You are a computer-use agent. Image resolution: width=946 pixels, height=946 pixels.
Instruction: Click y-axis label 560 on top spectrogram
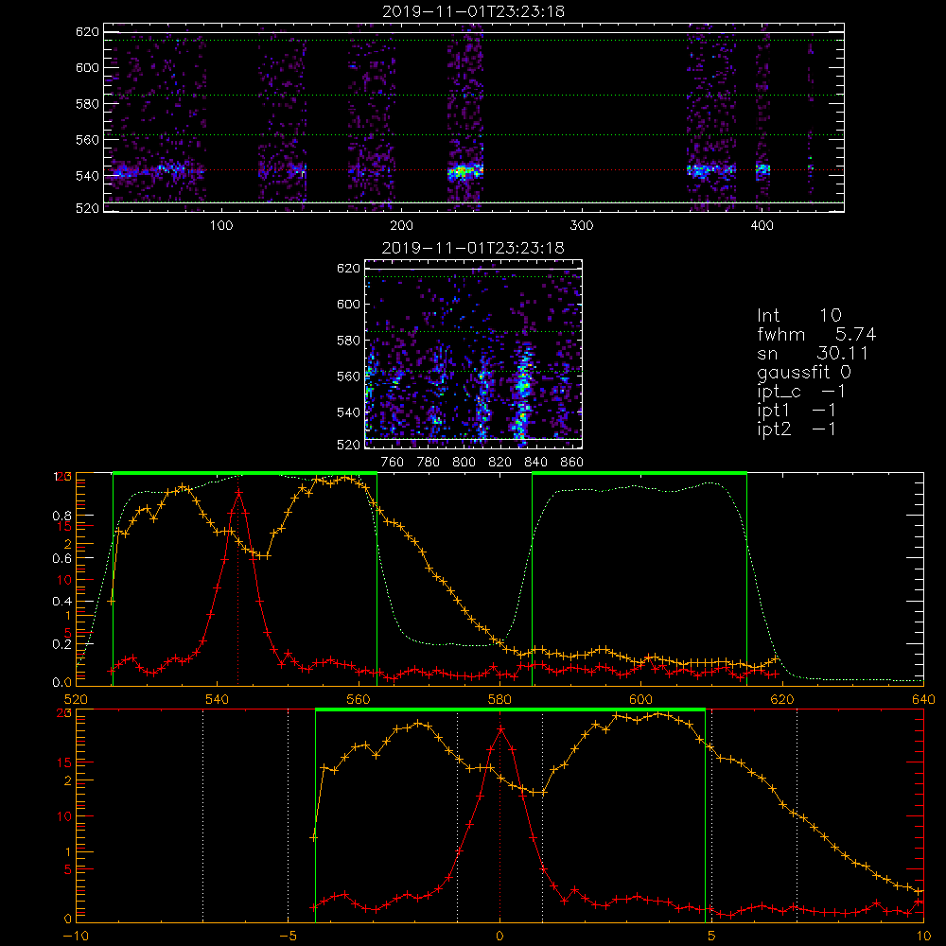pyautogui.click(x=87, y=139)
